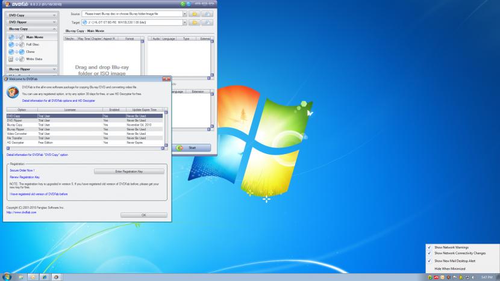Image resolution: width=500 pixels, height=281 pixels.
Task: Select Blu-ray Copy row in license table
Action: pos(84,125)
